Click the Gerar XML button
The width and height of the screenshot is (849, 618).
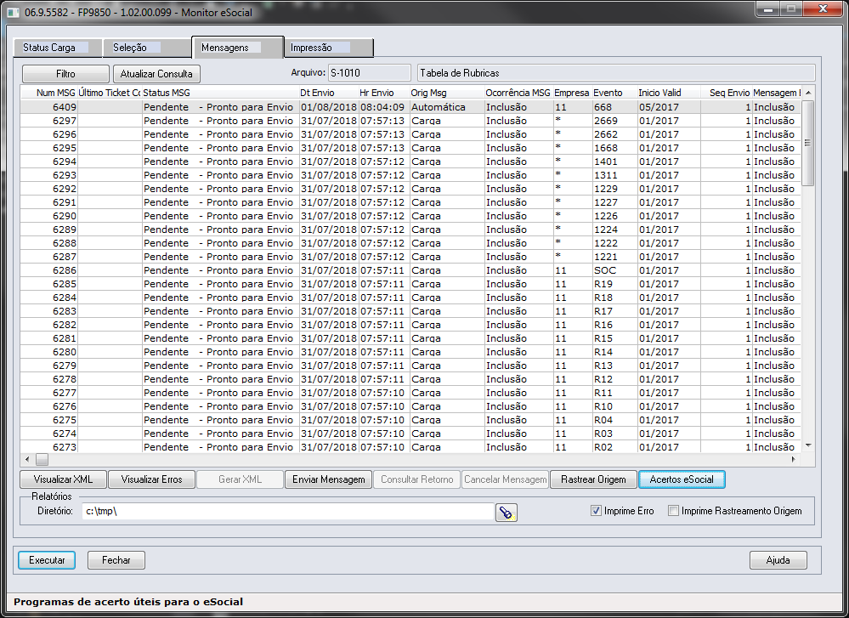pyautogui.click(x=240, y=479)
